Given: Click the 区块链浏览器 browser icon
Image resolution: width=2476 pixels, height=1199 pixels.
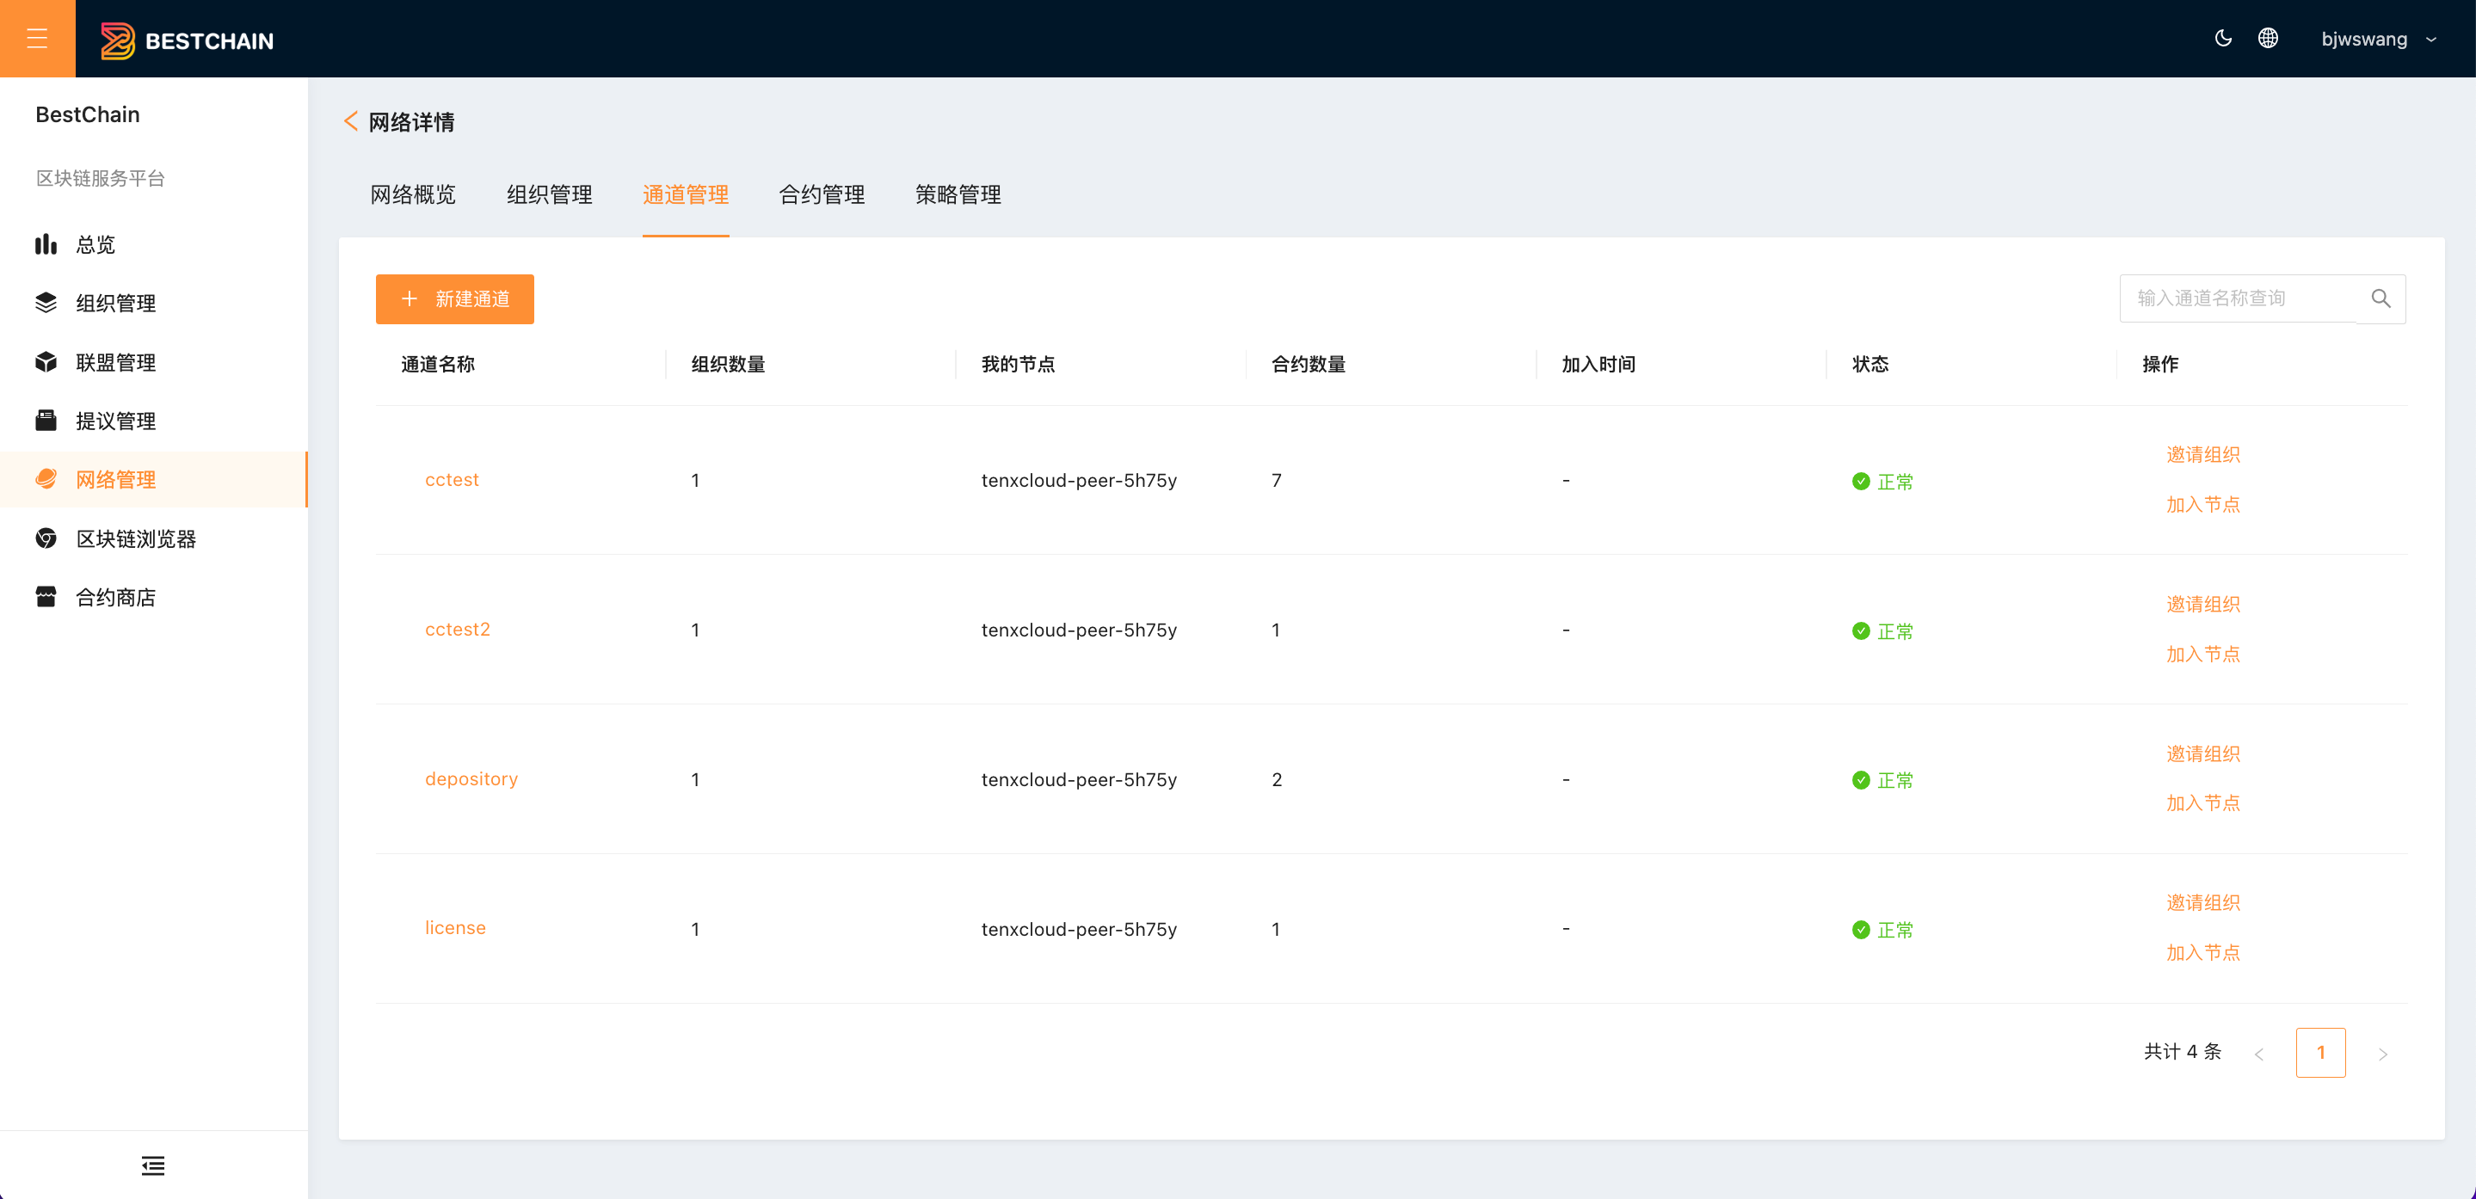Looking at the screenshot, I should pos(46,538).
